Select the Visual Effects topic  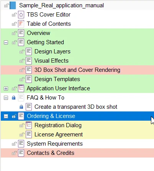click(51, 61)
